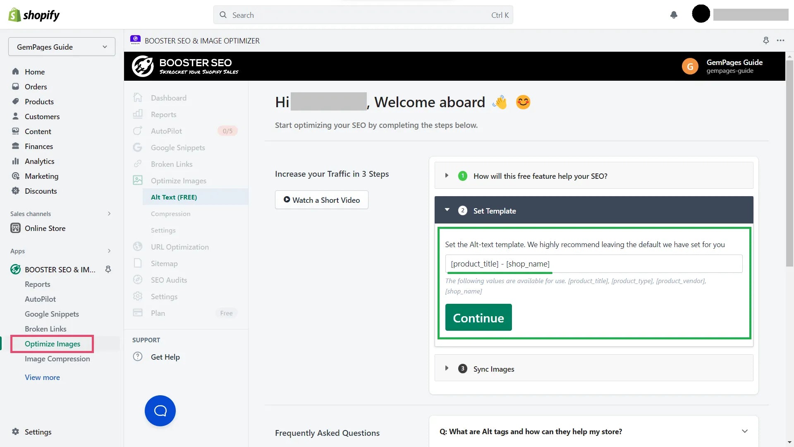
Task: Expand the Apps section chevron
Action: coord(109,251)
